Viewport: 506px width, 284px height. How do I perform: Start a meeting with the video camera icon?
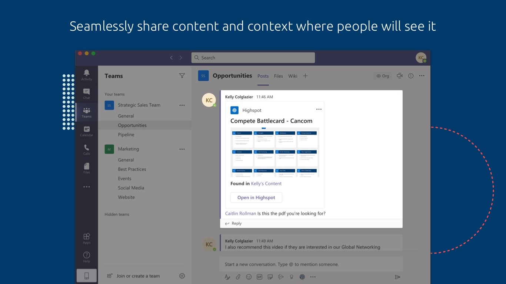(400, 76)
